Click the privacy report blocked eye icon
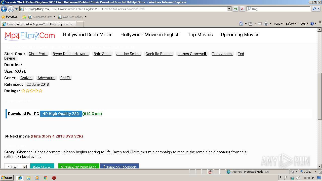 tap(210, 172)
